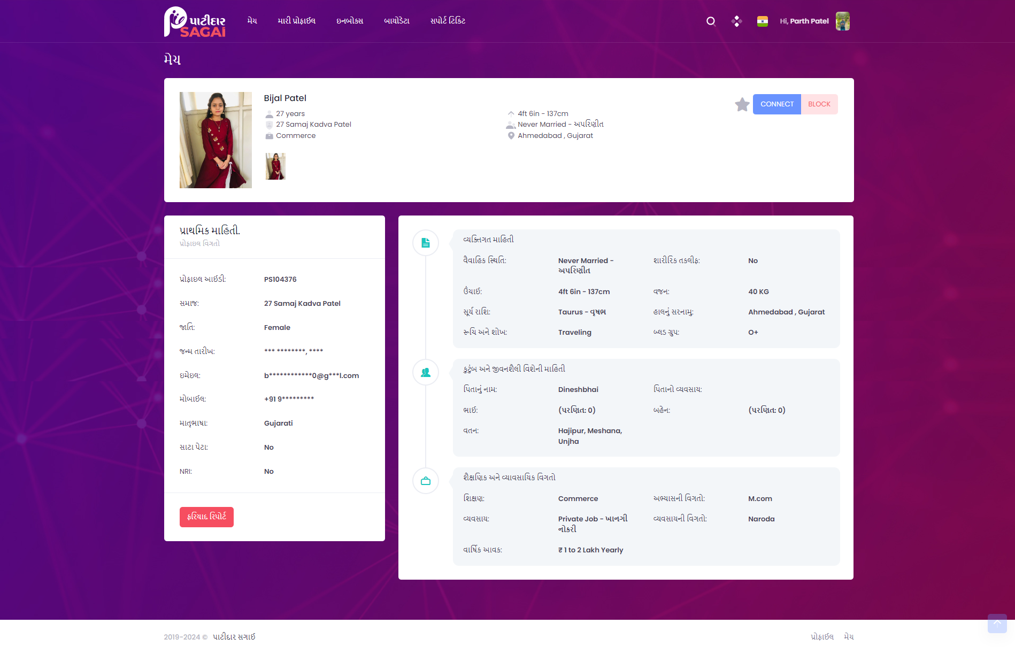The width and height of the screenshot is (1015, 654).
Task: Click the scroll-to-top arrow at bottom right
Action: (x=997, y=624)
